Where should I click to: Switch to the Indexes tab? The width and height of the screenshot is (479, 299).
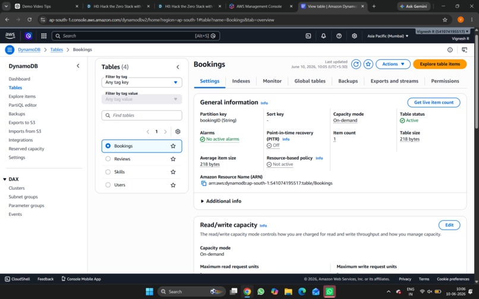[241, 81]
